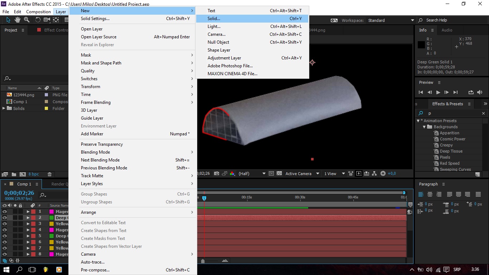Toggle eye icon for layer 3
The height and width of the screenshot is (275, 489).
pyautogui.click(x=5, y=224)
